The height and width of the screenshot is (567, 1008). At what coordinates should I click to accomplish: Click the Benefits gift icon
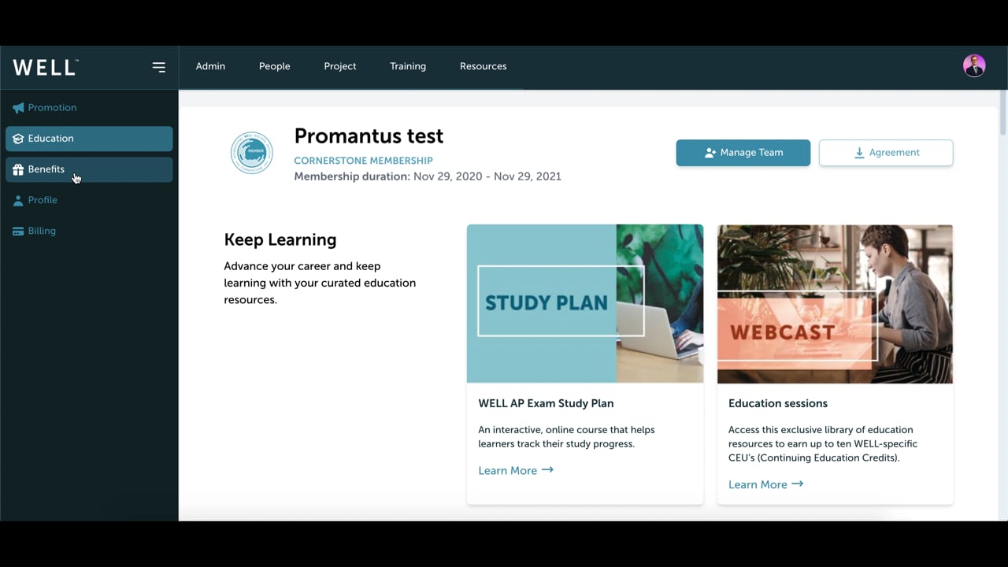pos(18,169)
